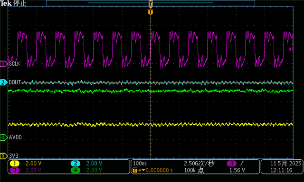Click the 2.50G sample rate readout
The image size is (304, 182).
click(x=199, y=164)
